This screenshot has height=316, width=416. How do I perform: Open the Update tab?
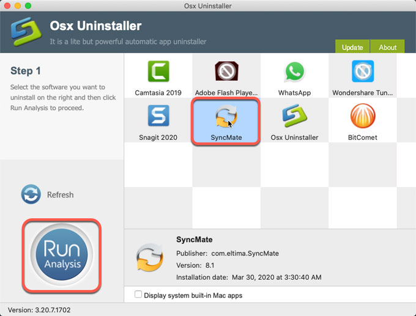[352, 46]
